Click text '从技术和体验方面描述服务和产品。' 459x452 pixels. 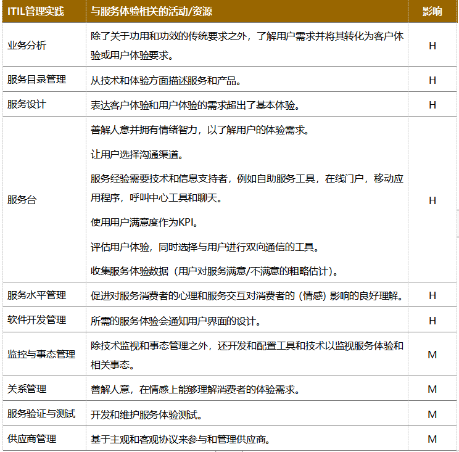pos(166,80)
